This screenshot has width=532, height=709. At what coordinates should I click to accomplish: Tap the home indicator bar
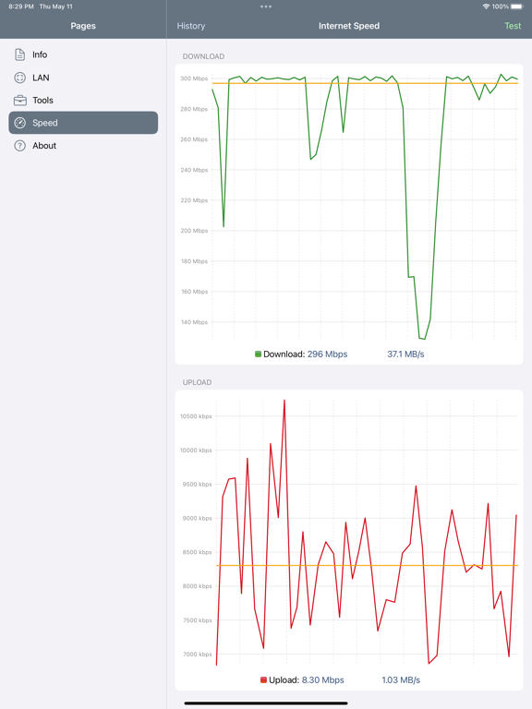pyautogui.click(x=266, y=703)
